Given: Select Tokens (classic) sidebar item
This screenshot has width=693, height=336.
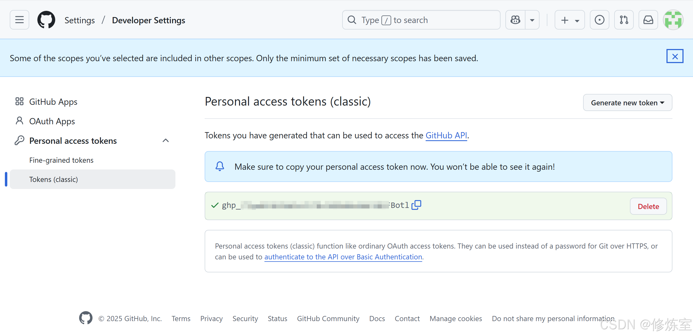Looking at the screenshot, I should (92, 179).
